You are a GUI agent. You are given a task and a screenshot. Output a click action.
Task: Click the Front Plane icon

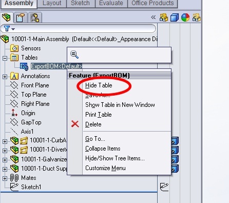[14, 85]
